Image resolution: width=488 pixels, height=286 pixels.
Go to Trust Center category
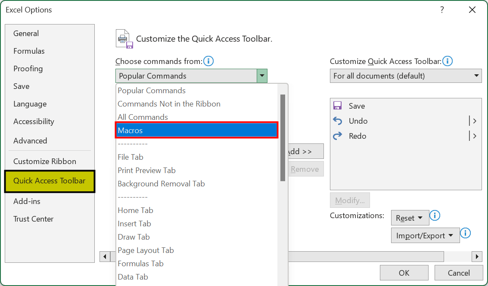pos(50,219)
